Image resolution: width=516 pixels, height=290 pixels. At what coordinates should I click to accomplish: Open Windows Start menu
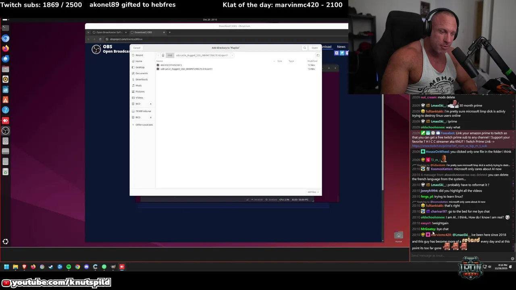pos(6,267)
